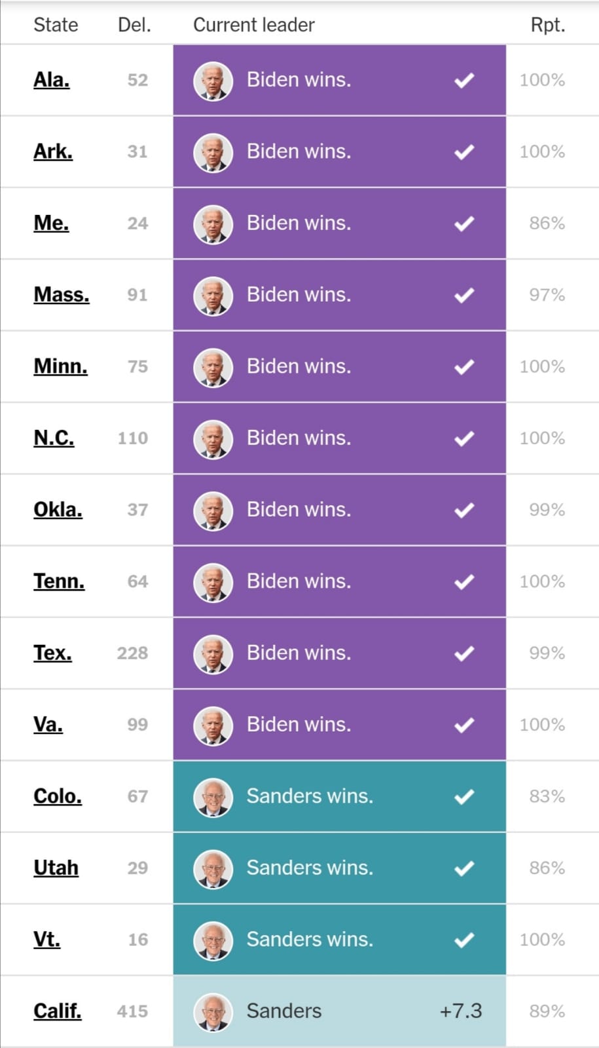This screenshot has height=1048, width=599.
Task: Click the Sanders photo in California row
Action: tap(213, 1011)
